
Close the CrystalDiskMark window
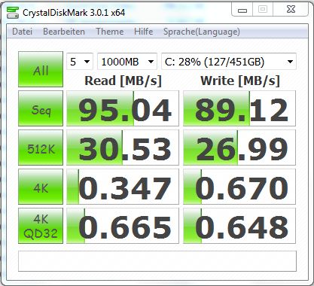point(291,10)
